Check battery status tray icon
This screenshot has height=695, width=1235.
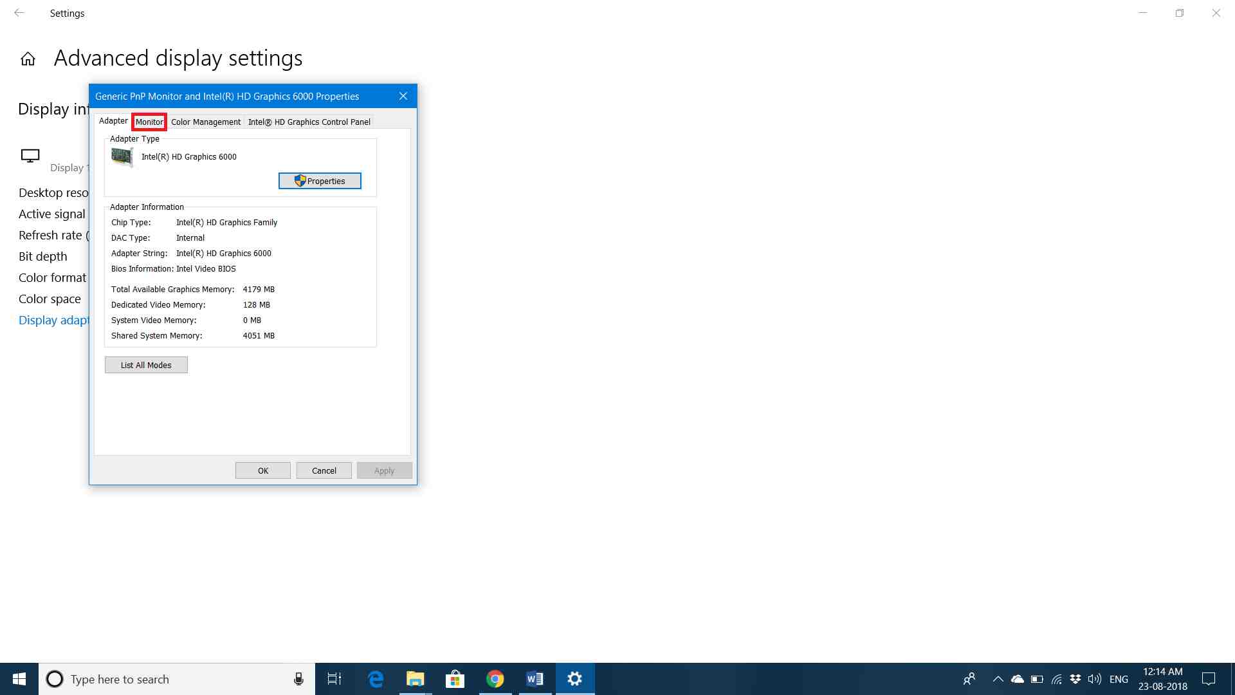tap(1037, 679)
